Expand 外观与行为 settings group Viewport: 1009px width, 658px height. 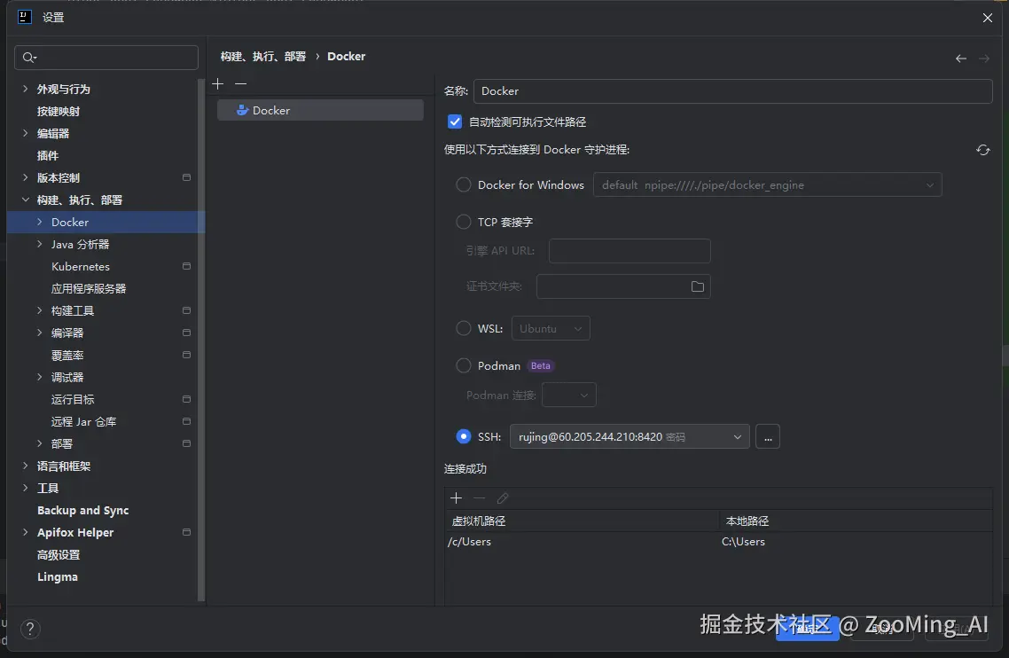pos(25,89)
